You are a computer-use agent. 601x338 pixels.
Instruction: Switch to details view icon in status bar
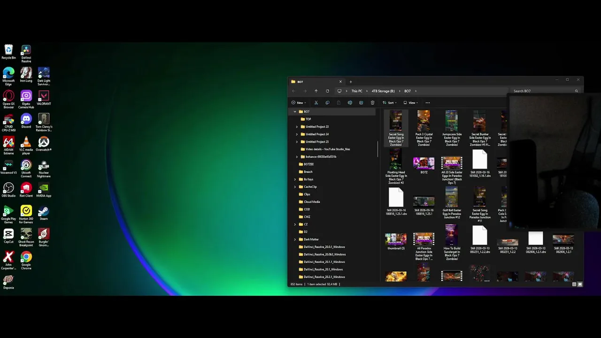click(x=574, y=284)
